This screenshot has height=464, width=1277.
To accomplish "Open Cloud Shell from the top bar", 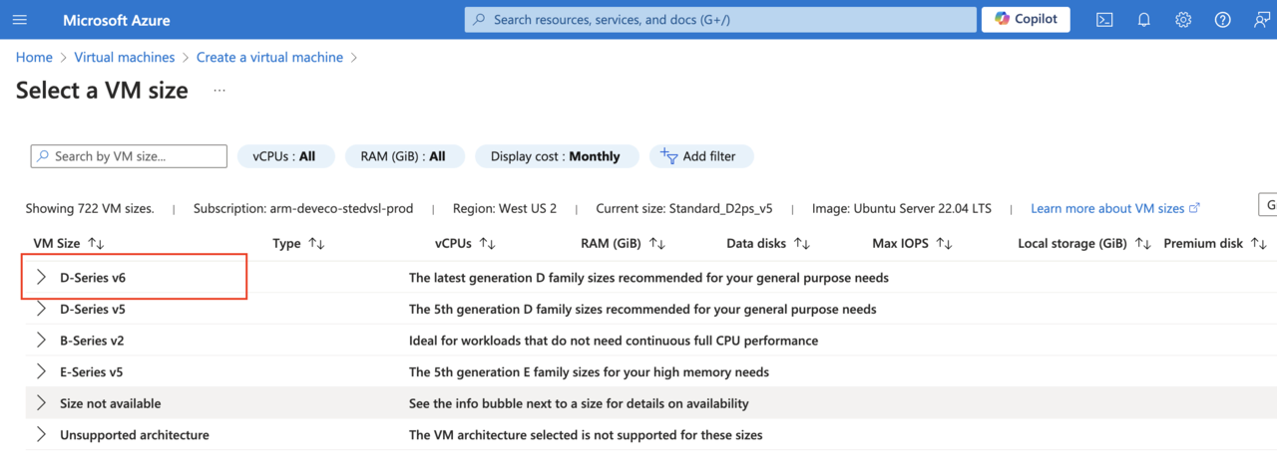I will (1104, 20).
